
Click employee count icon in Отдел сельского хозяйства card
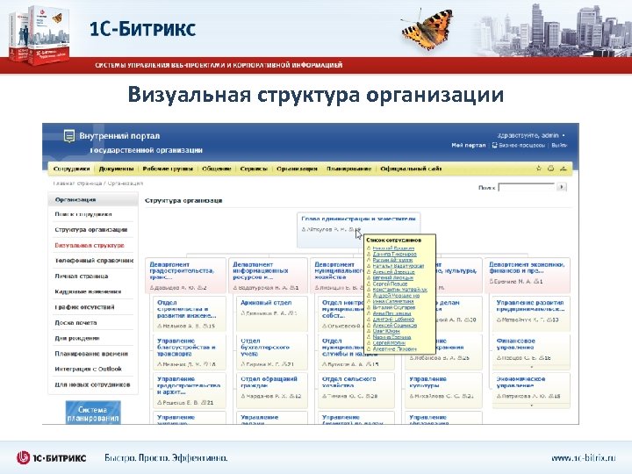(369, 396)
